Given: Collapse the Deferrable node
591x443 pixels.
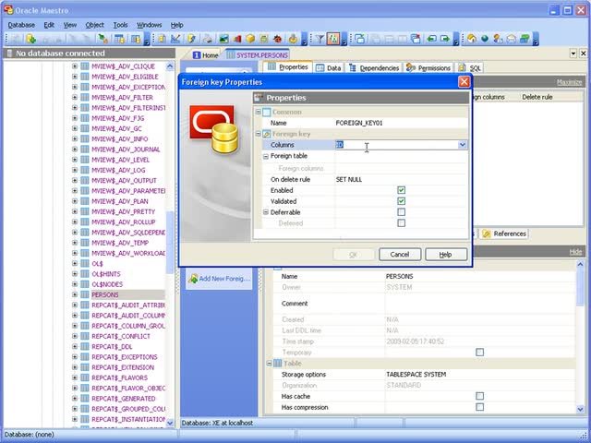Looking at the screenshot, I should [x=266, y=212].
